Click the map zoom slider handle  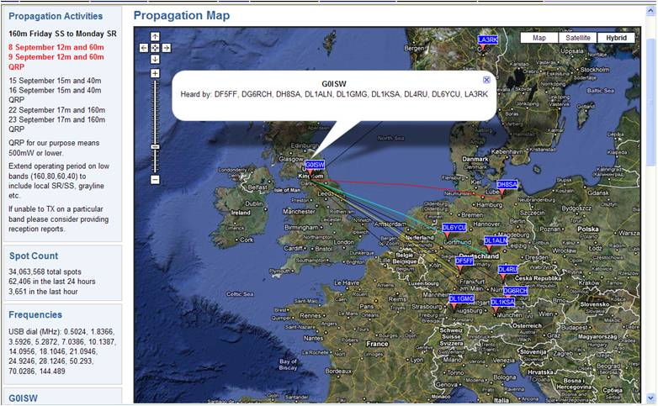[x=155, y=147]
